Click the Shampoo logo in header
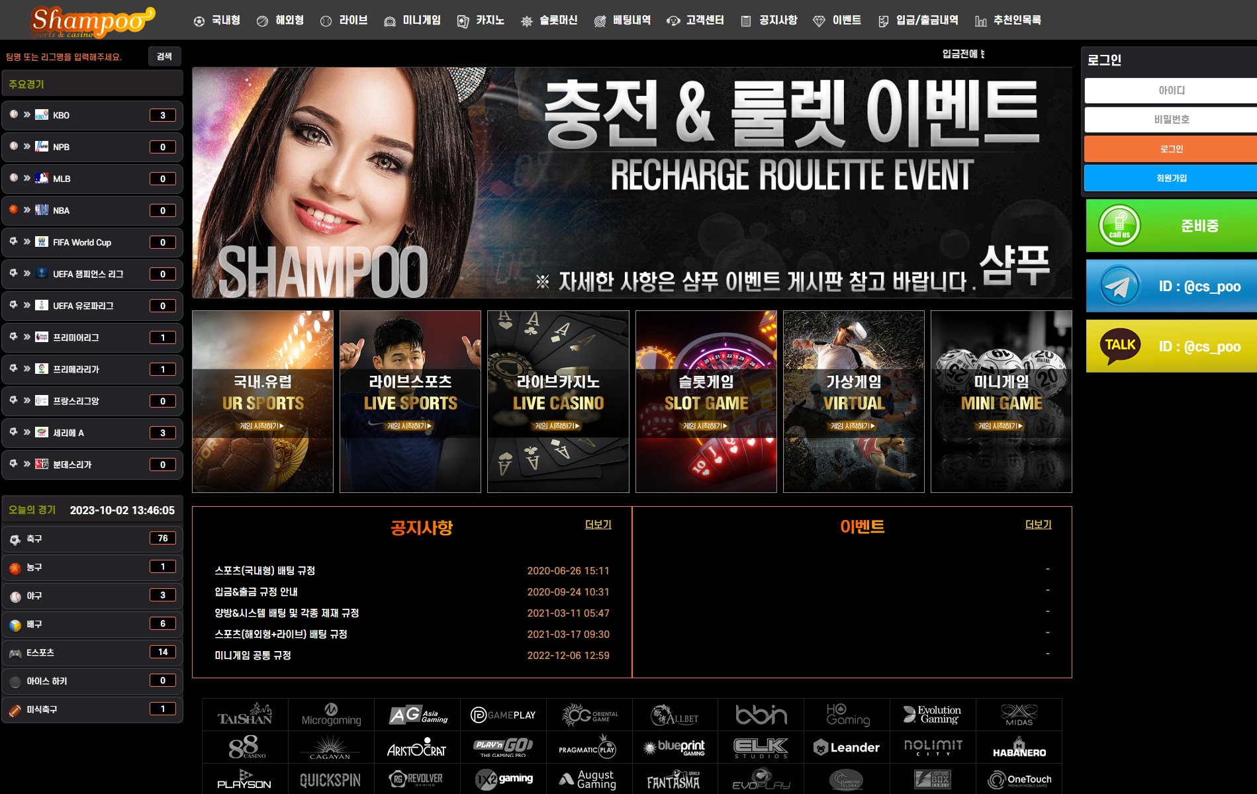1257x794 pixels. click(92, 21)
